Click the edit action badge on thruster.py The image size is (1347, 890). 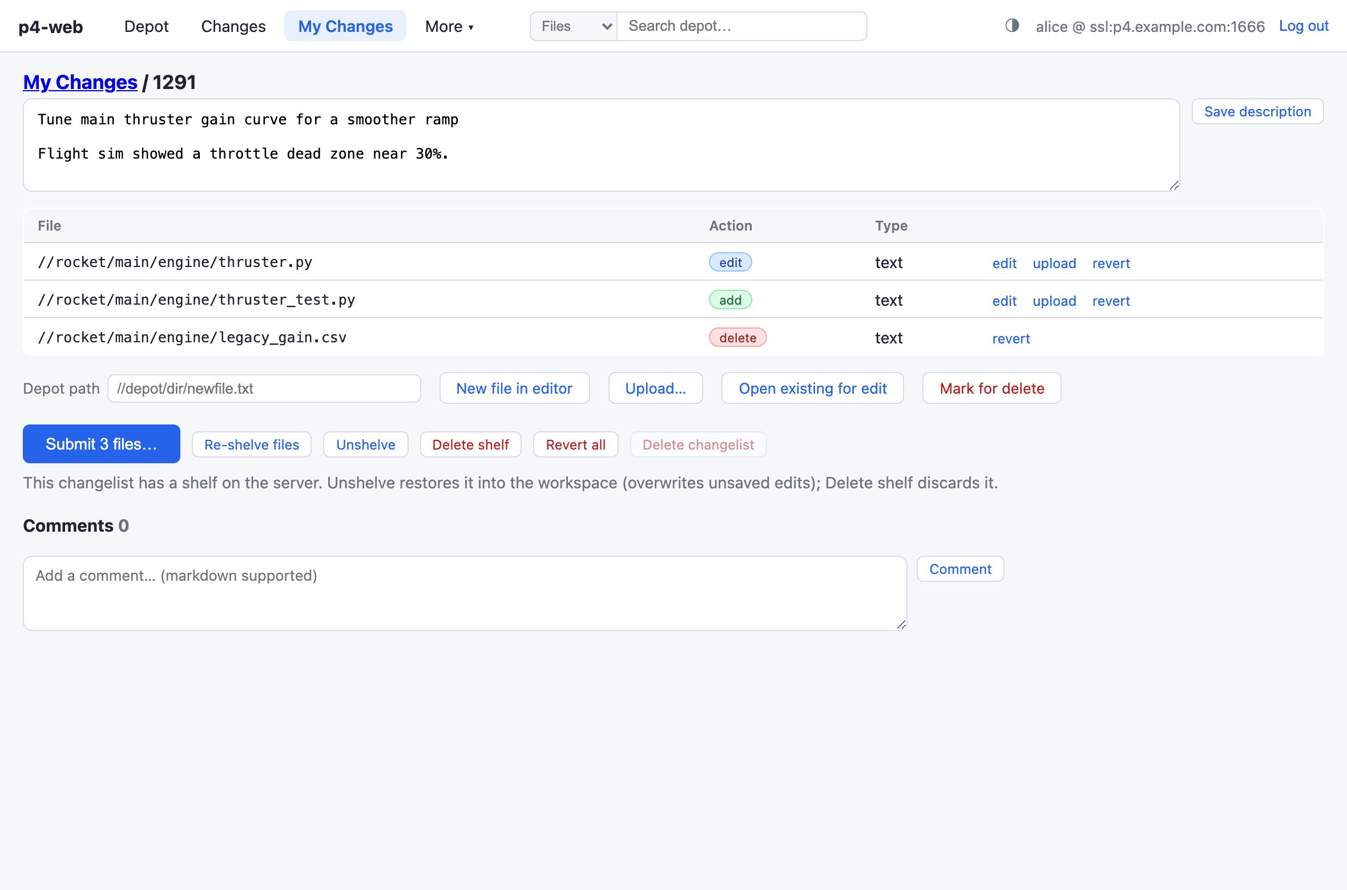(x=731, y=262)
